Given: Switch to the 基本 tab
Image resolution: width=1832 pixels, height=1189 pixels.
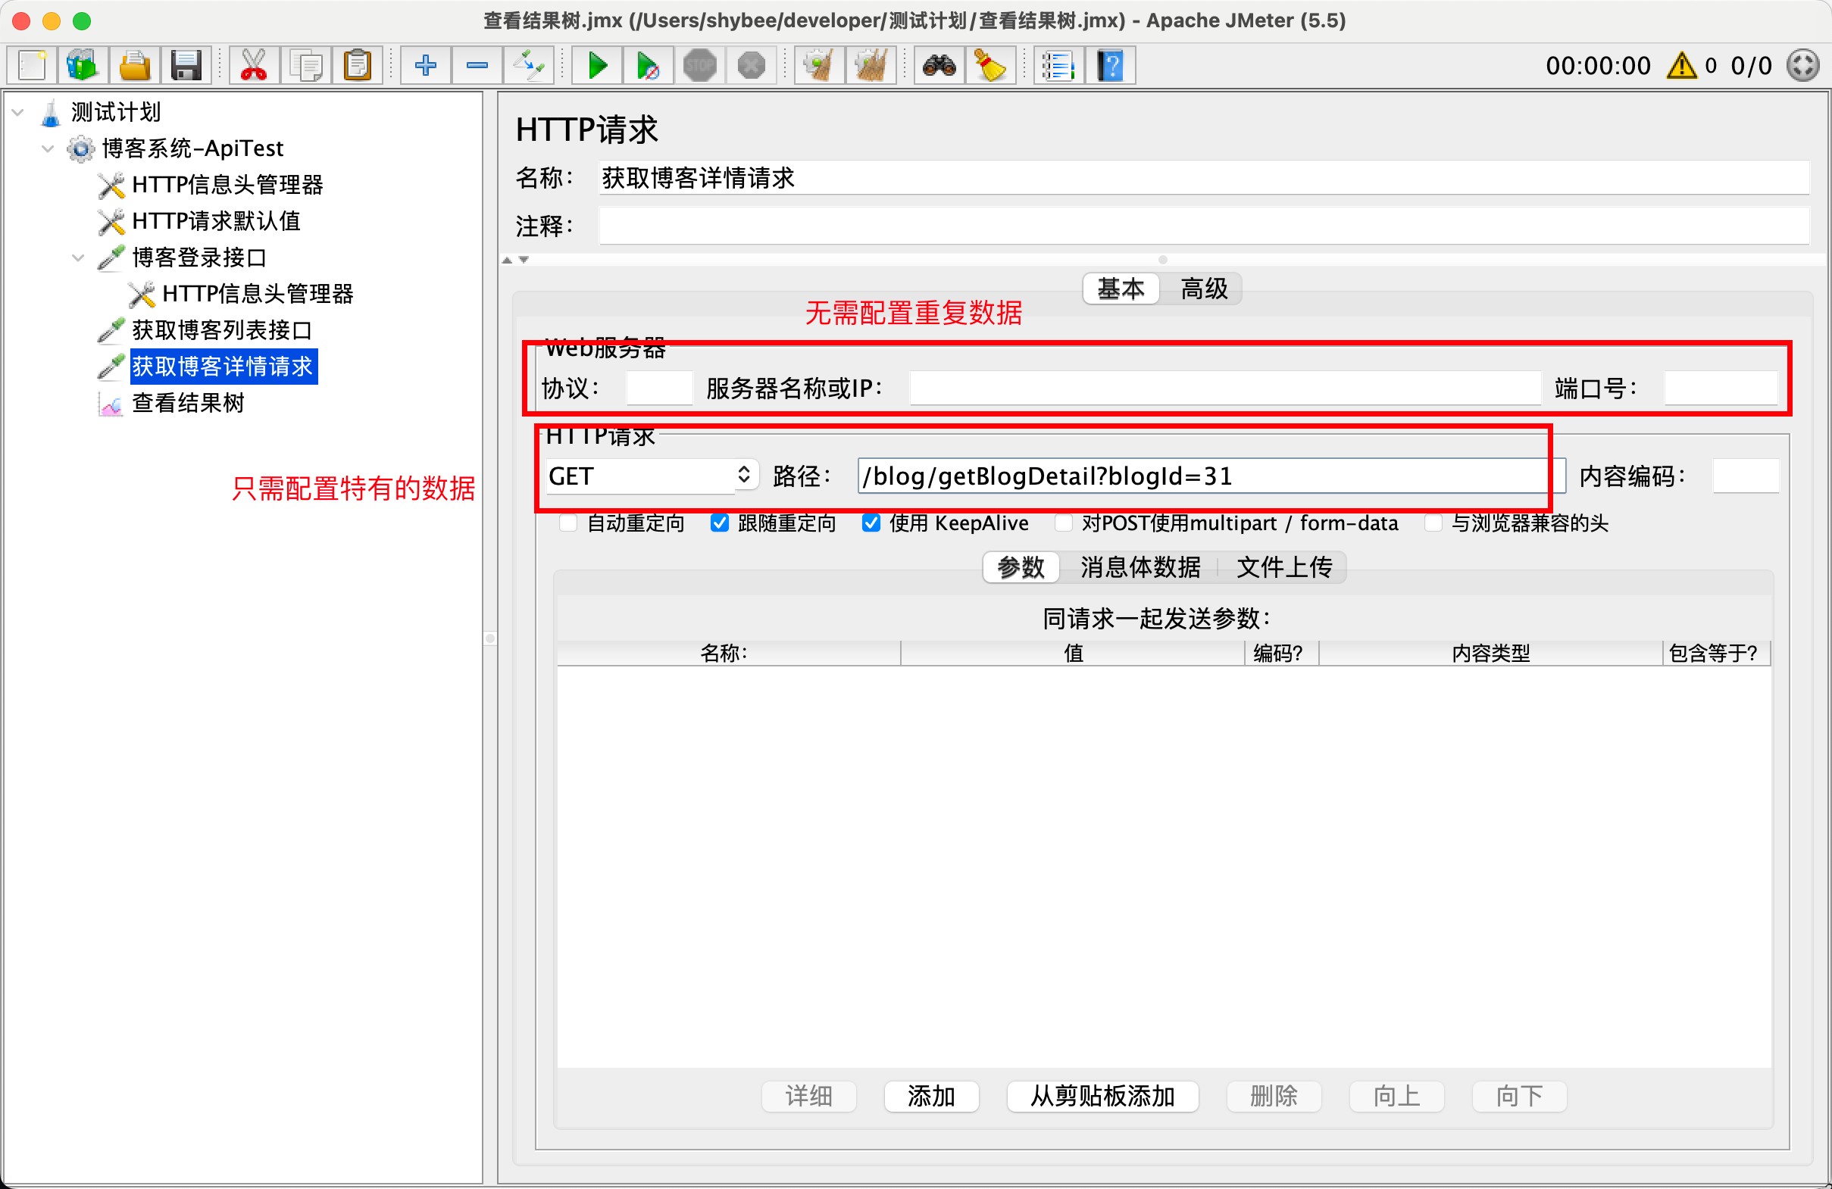Looking at the screenshot, I should tap(1121, 289).
